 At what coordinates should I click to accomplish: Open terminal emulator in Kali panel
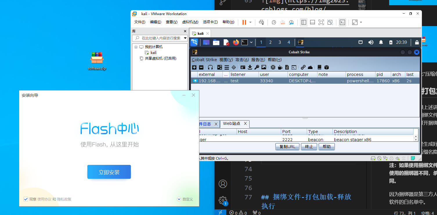point(245,42)
